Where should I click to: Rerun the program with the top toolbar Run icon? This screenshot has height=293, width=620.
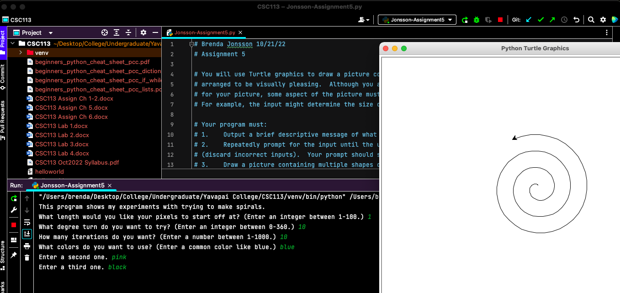pos(465,20)
